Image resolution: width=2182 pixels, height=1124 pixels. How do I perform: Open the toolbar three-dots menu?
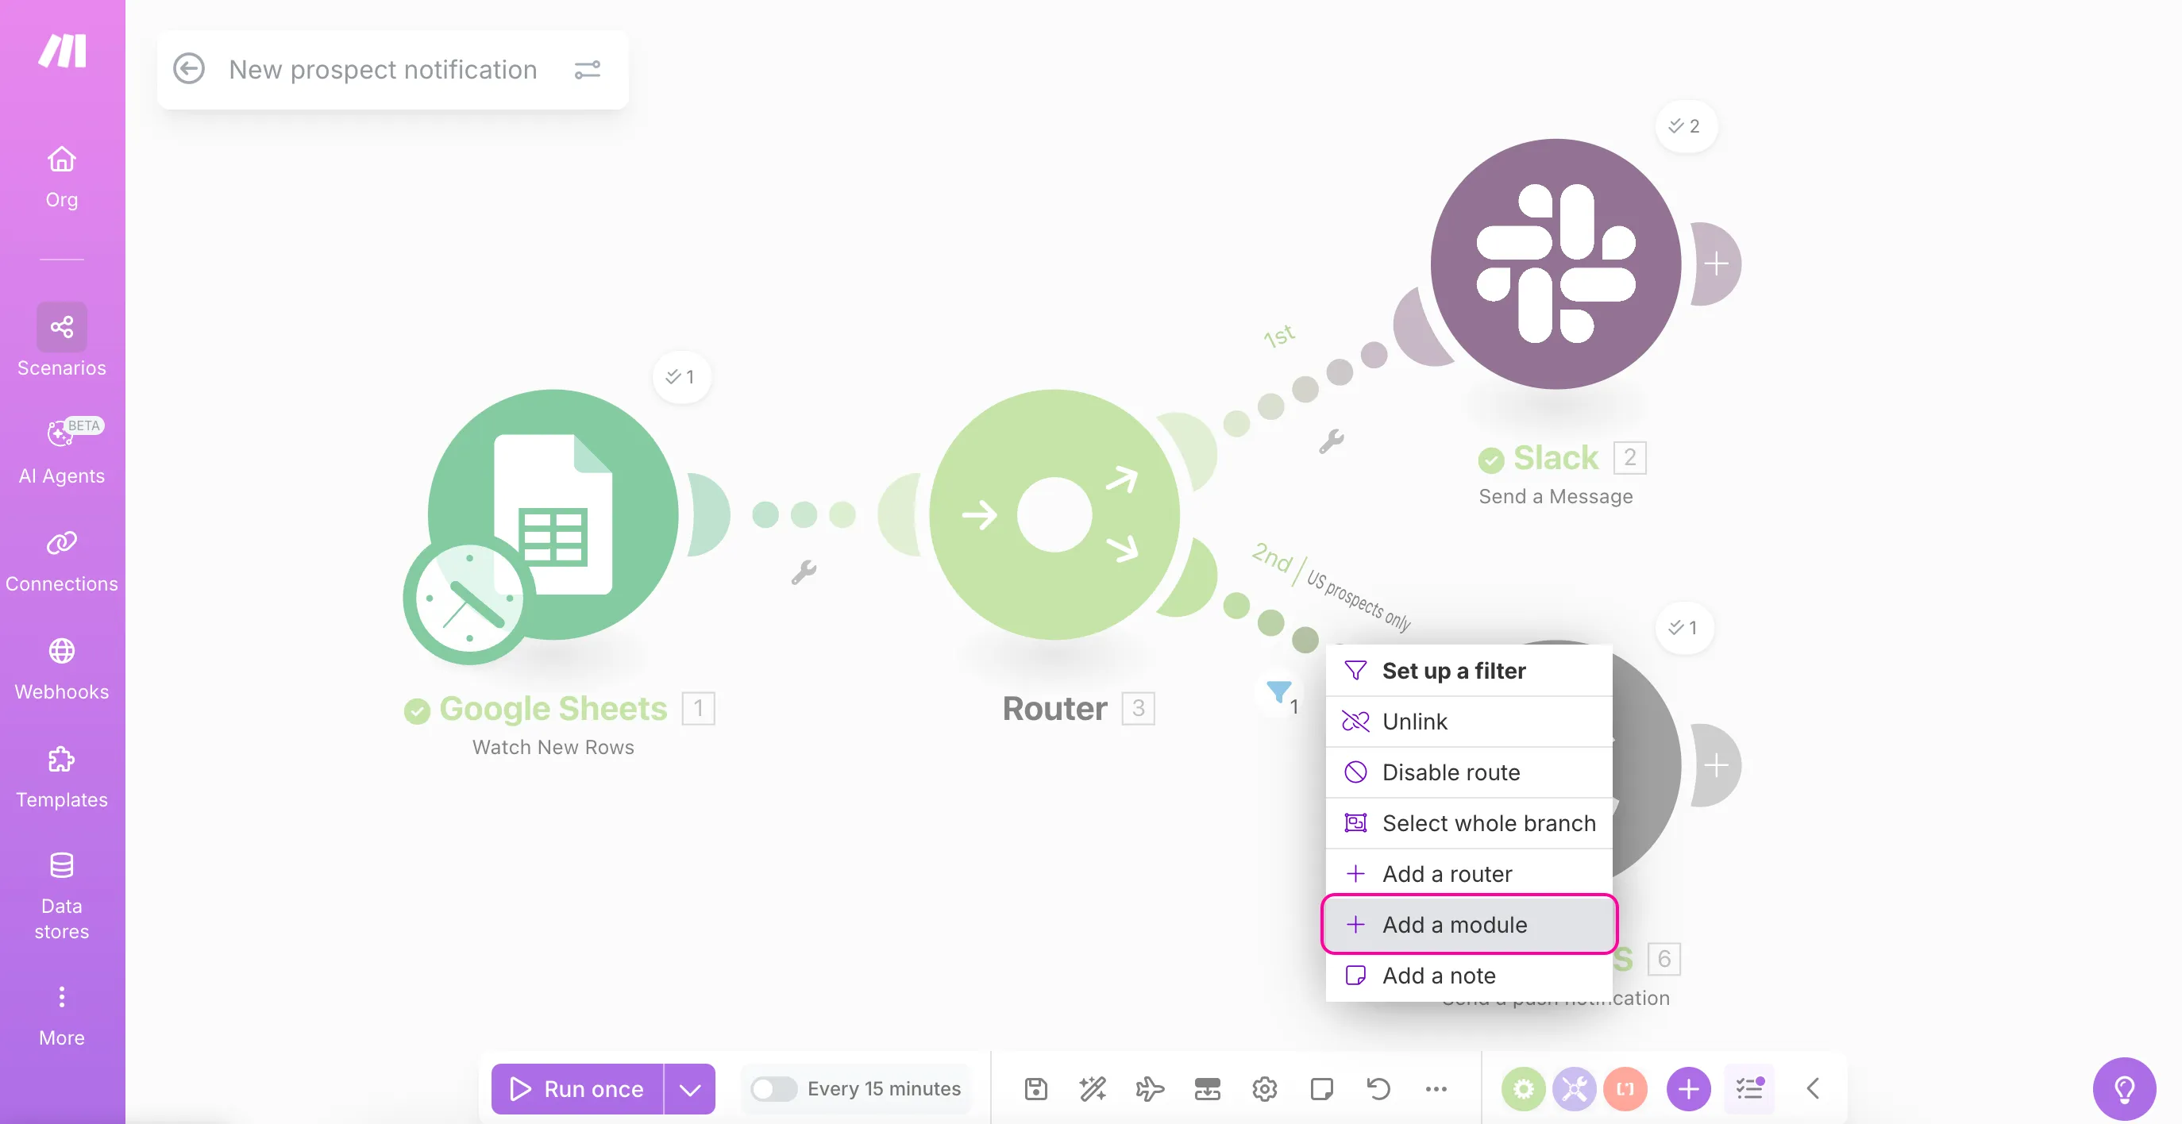(x=1436, y=1089)
